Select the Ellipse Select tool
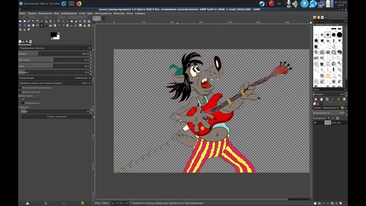Image resolution: width=366 pixels, height=206 pixels. [25, 21]
